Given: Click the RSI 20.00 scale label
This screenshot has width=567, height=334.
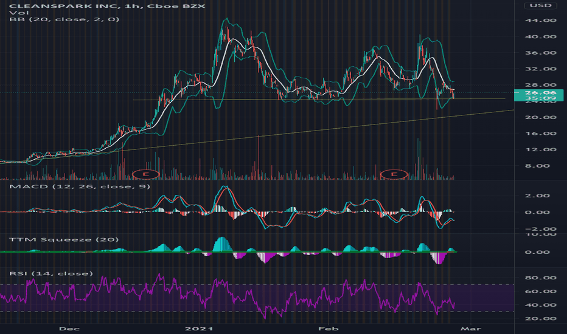Looking at the screenshot, I should click(541, 318).
